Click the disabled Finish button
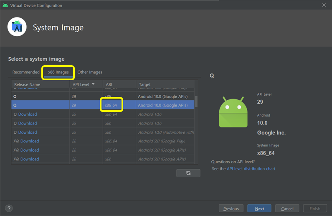This screenshot has width=332, height=216. click(x=315, y=208)
